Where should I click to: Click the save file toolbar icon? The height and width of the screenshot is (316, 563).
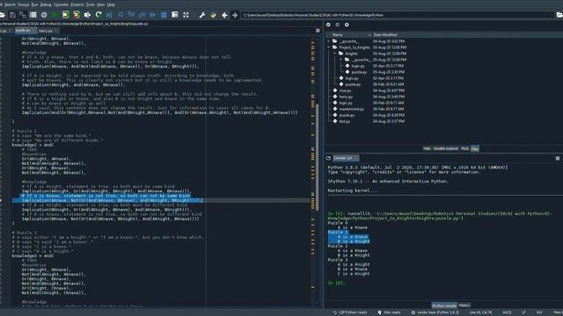click(12, 15)
